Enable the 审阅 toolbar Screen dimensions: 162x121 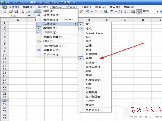pyautogui.click(x=95, y=75)
